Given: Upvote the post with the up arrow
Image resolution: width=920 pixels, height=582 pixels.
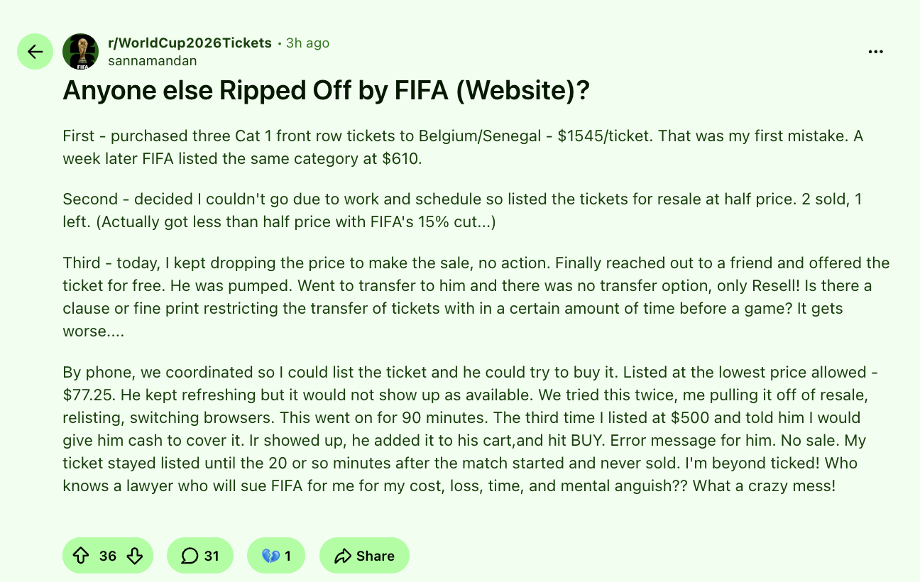Looking at the screenshot, I should [x=80, y=556].
